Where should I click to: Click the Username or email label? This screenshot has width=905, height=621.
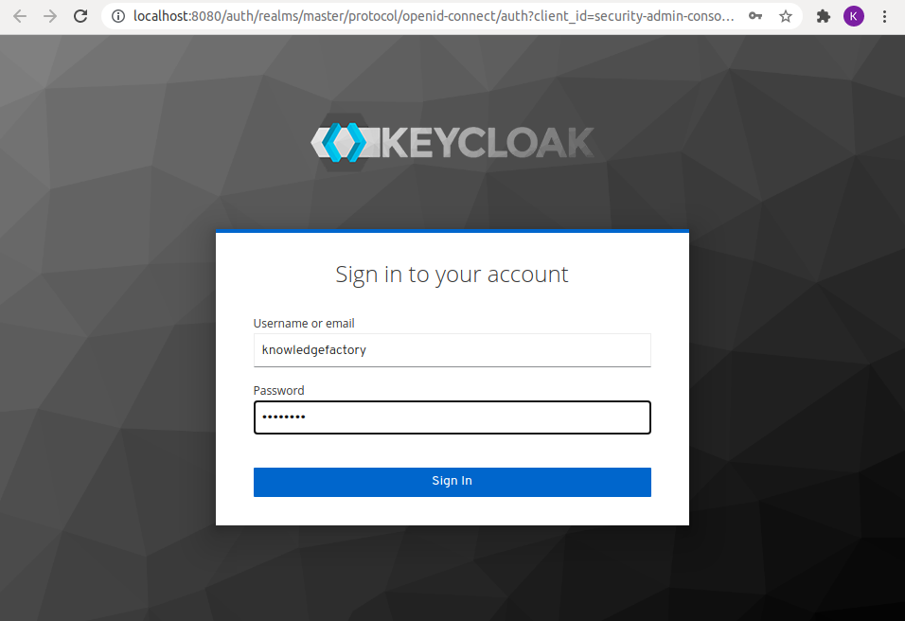303,323
